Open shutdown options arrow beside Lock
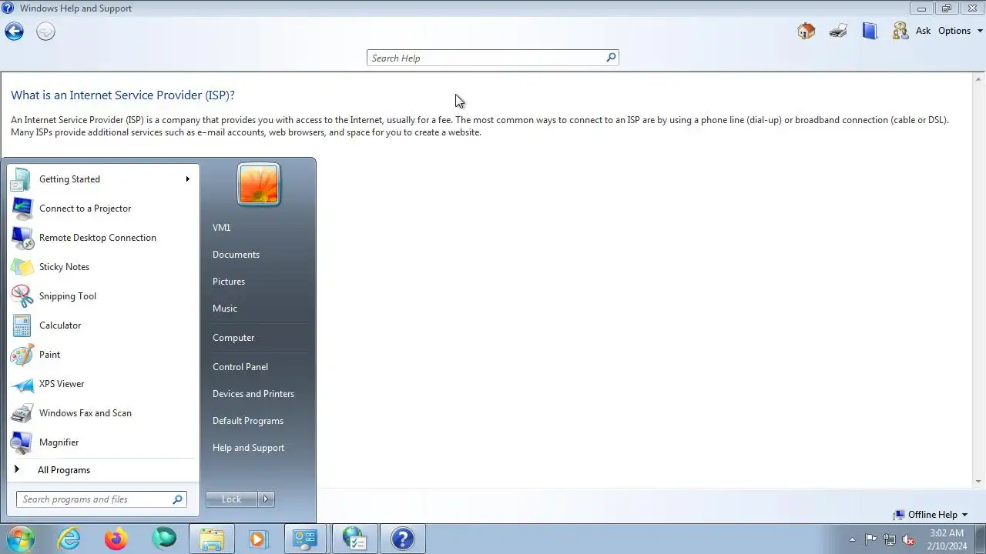Viewport: 986px width, 554px height. coord(266,499)
